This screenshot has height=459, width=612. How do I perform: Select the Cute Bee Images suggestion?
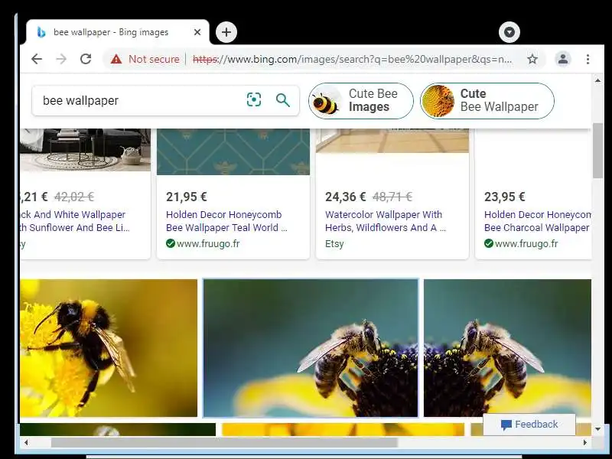[x=361, y=101]
